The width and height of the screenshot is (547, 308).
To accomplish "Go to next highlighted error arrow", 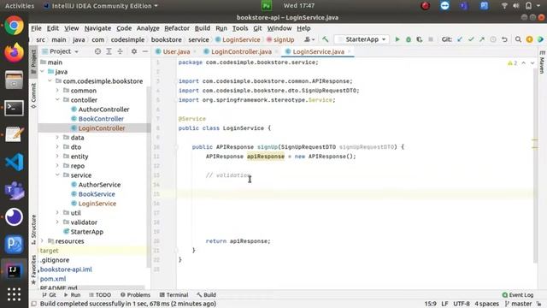I will coord(532,62).
